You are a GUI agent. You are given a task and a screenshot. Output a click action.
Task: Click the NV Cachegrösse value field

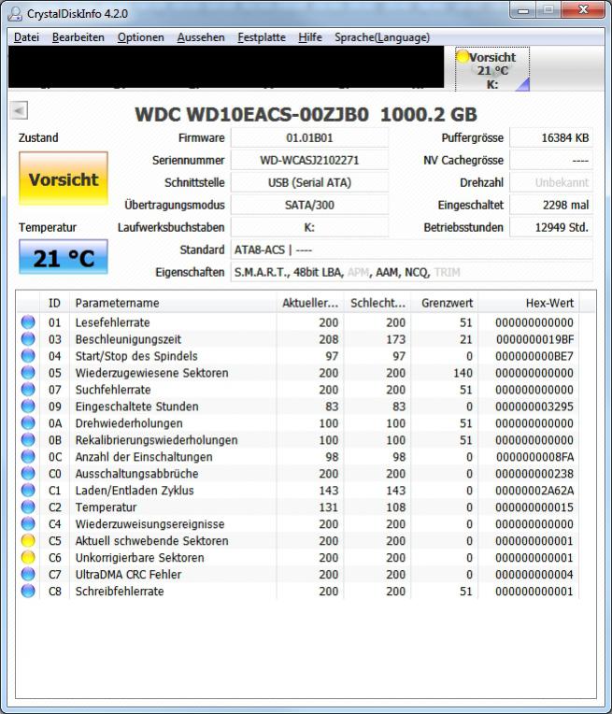551,160
